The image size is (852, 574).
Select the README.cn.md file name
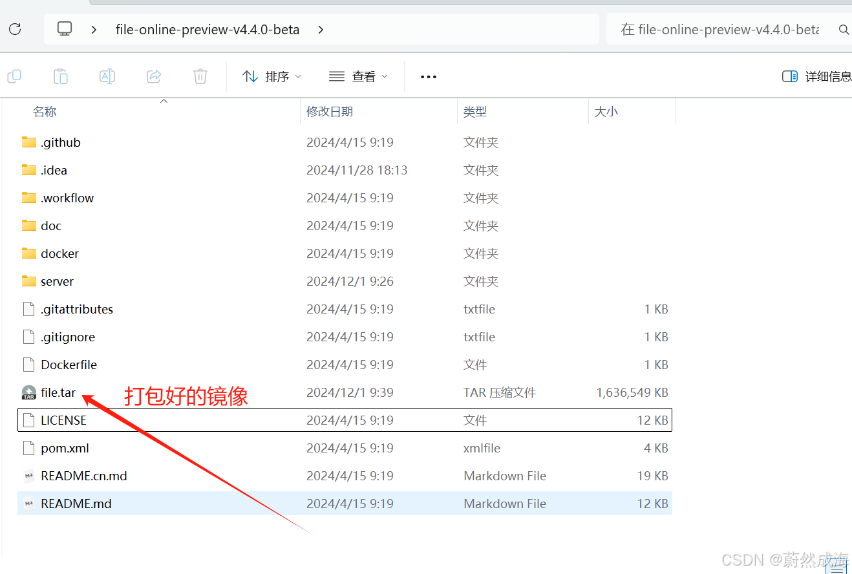84,476
